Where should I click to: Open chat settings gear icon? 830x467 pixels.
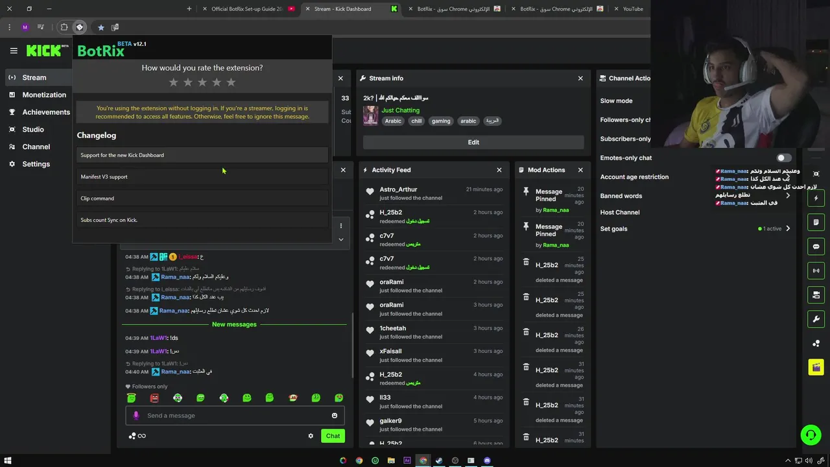(x=311, y=436)
